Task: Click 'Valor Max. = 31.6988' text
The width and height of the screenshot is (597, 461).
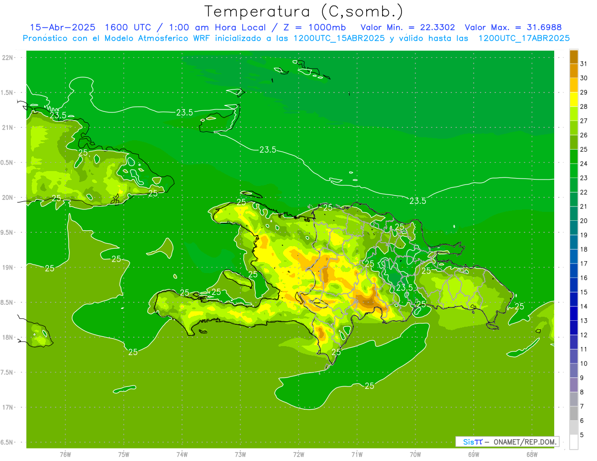Action: pos(513,27)
